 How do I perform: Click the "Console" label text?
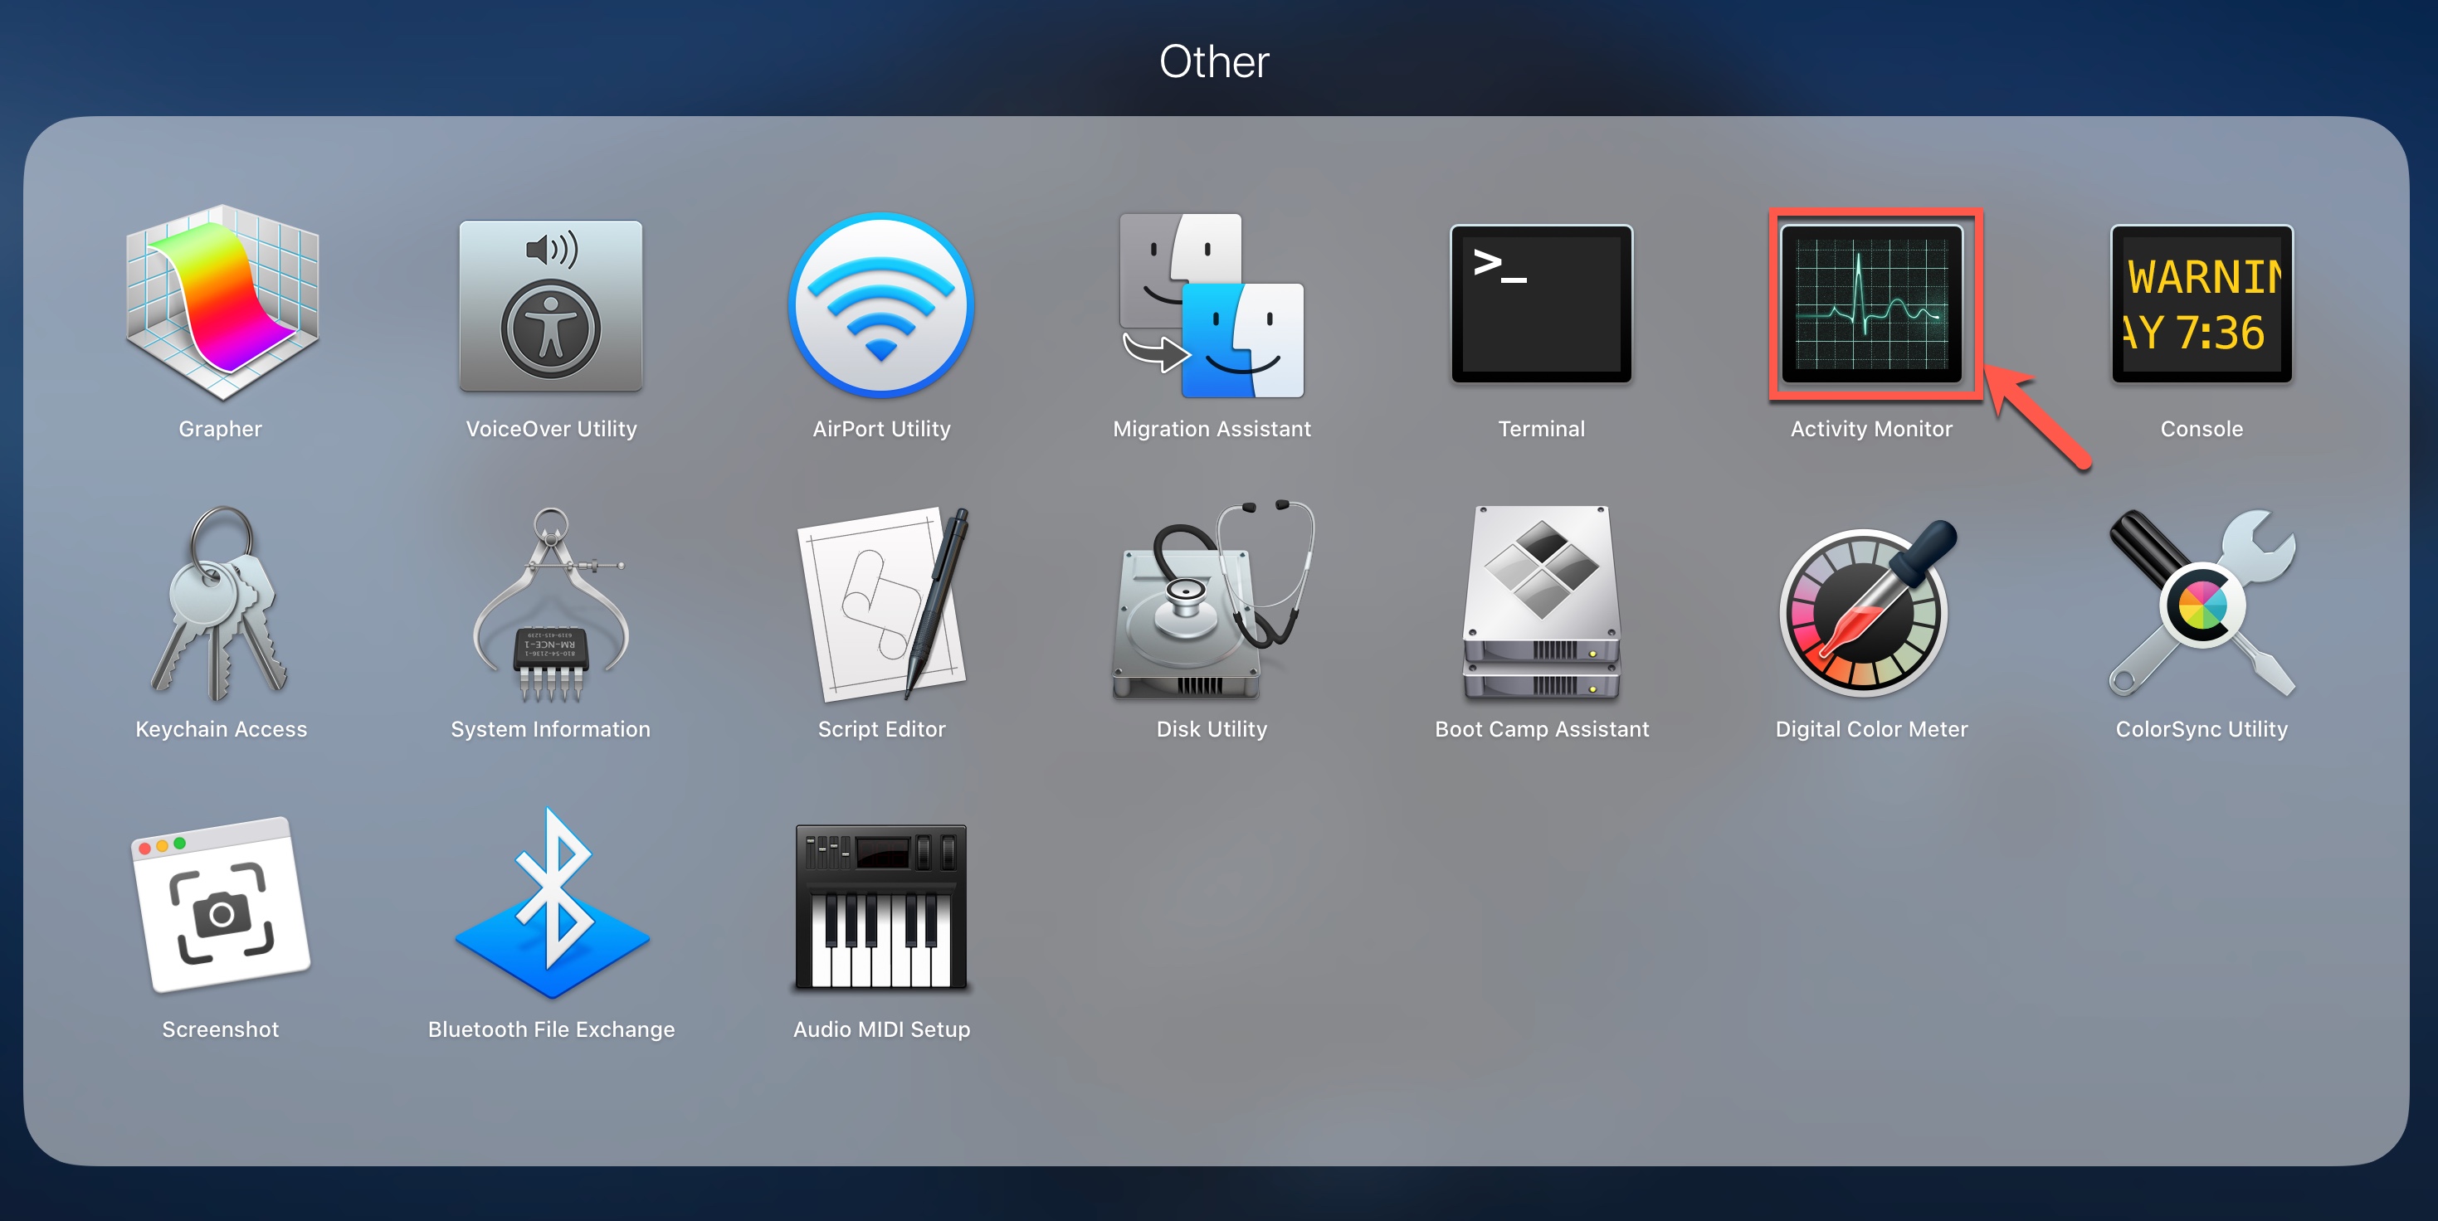2202,429
